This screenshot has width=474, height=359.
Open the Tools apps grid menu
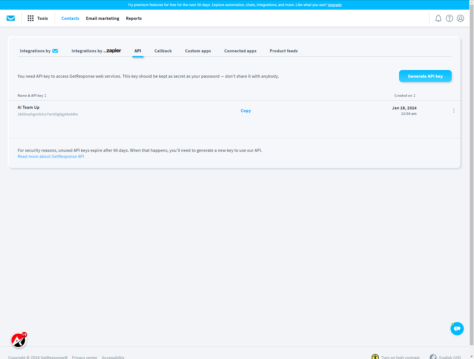pyautogui.click(x=31, y=18)
